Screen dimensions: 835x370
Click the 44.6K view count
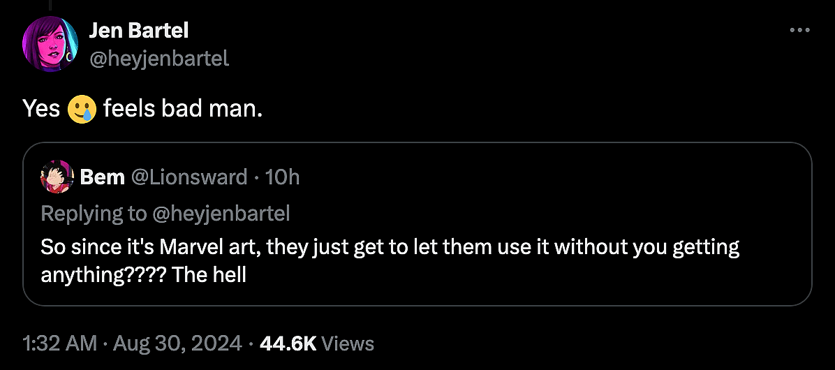(288, 343)
